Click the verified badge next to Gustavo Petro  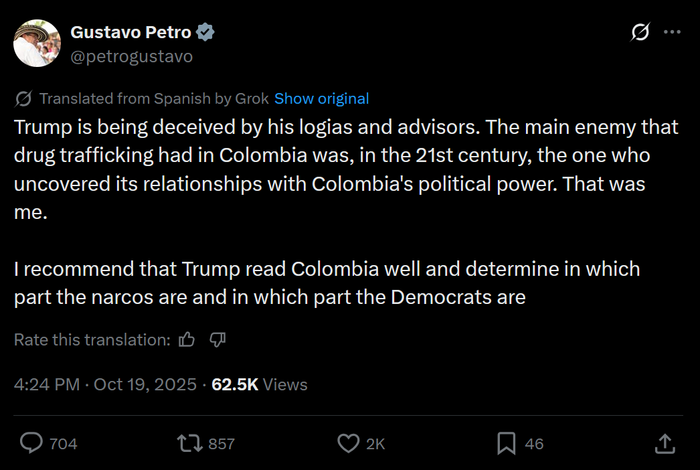click(205, 32)
